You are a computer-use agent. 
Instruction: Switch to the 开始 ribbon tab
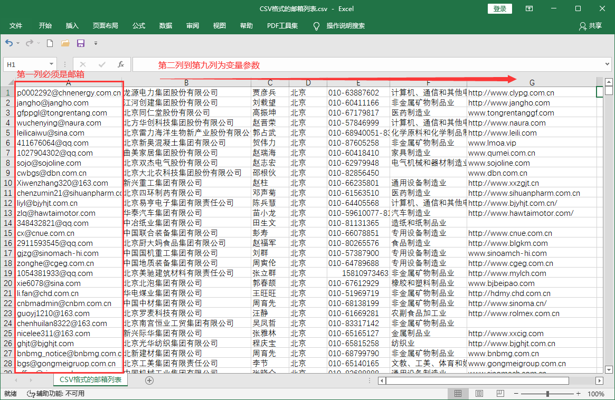point(45,26)
